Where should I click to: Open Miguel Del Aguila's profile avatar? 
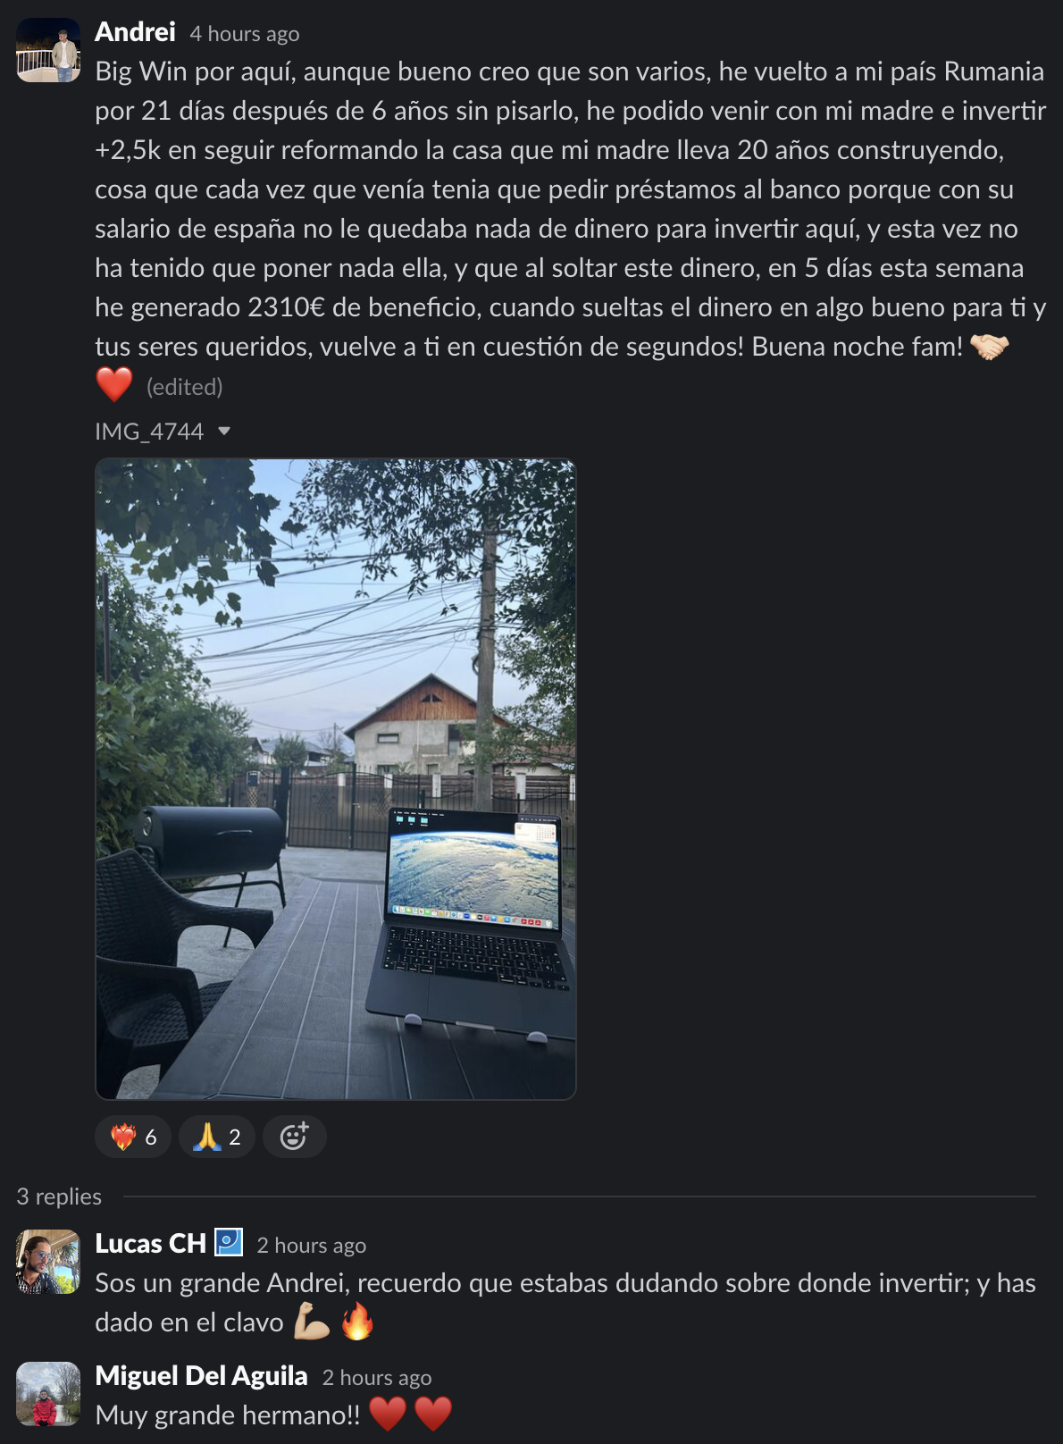click(x=48, y=1394)
